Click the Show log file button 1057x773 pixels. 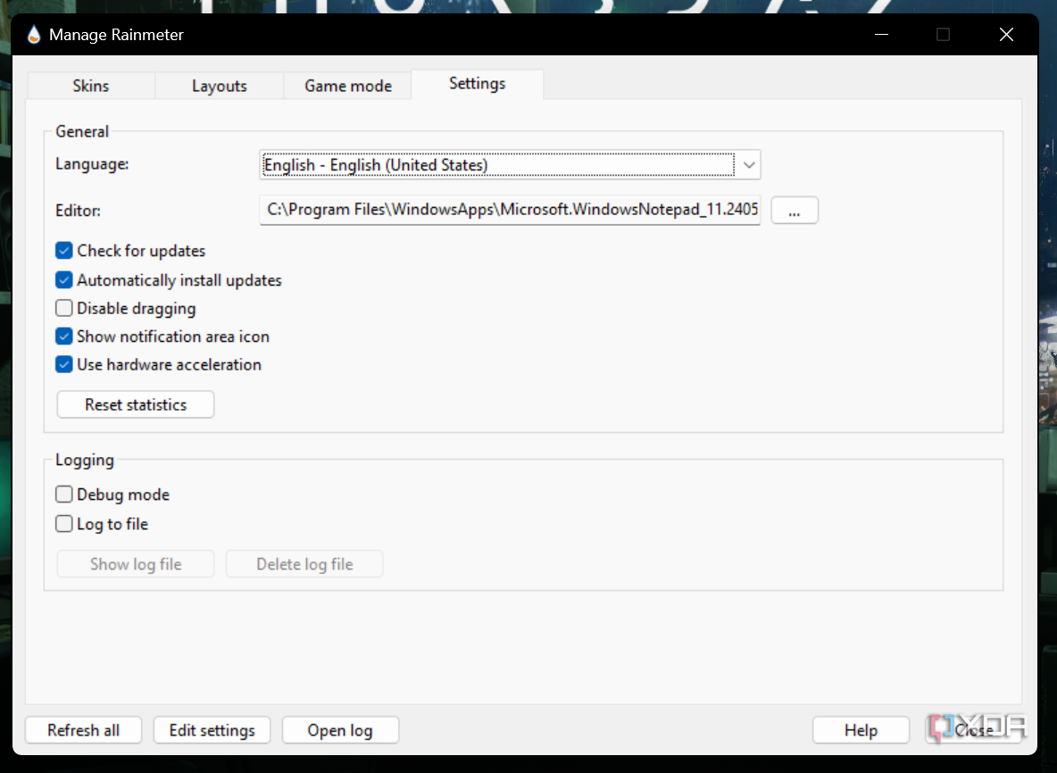pyautogui.click(x=136, y=564)
